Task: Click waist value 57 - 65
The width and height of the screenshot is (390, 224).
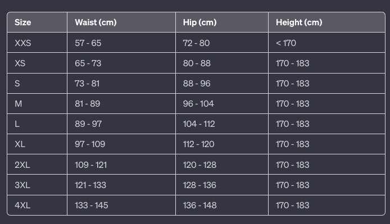Action: coord(88,43)
